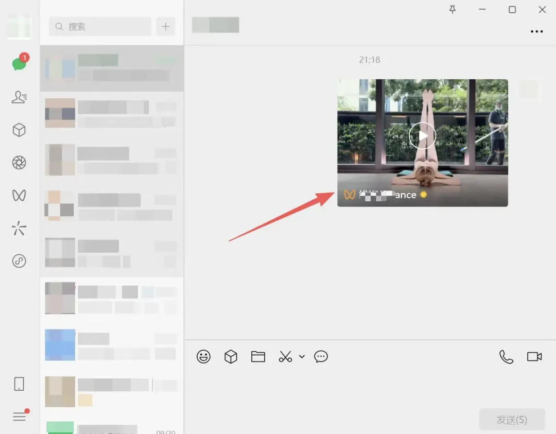Click the 发送(S) send button
This screenshot has width=556, height=434.
point(512,420)
